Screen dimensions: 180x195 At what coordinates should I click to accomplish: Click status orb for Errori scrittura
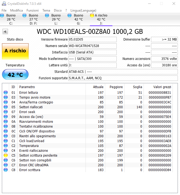6,170
